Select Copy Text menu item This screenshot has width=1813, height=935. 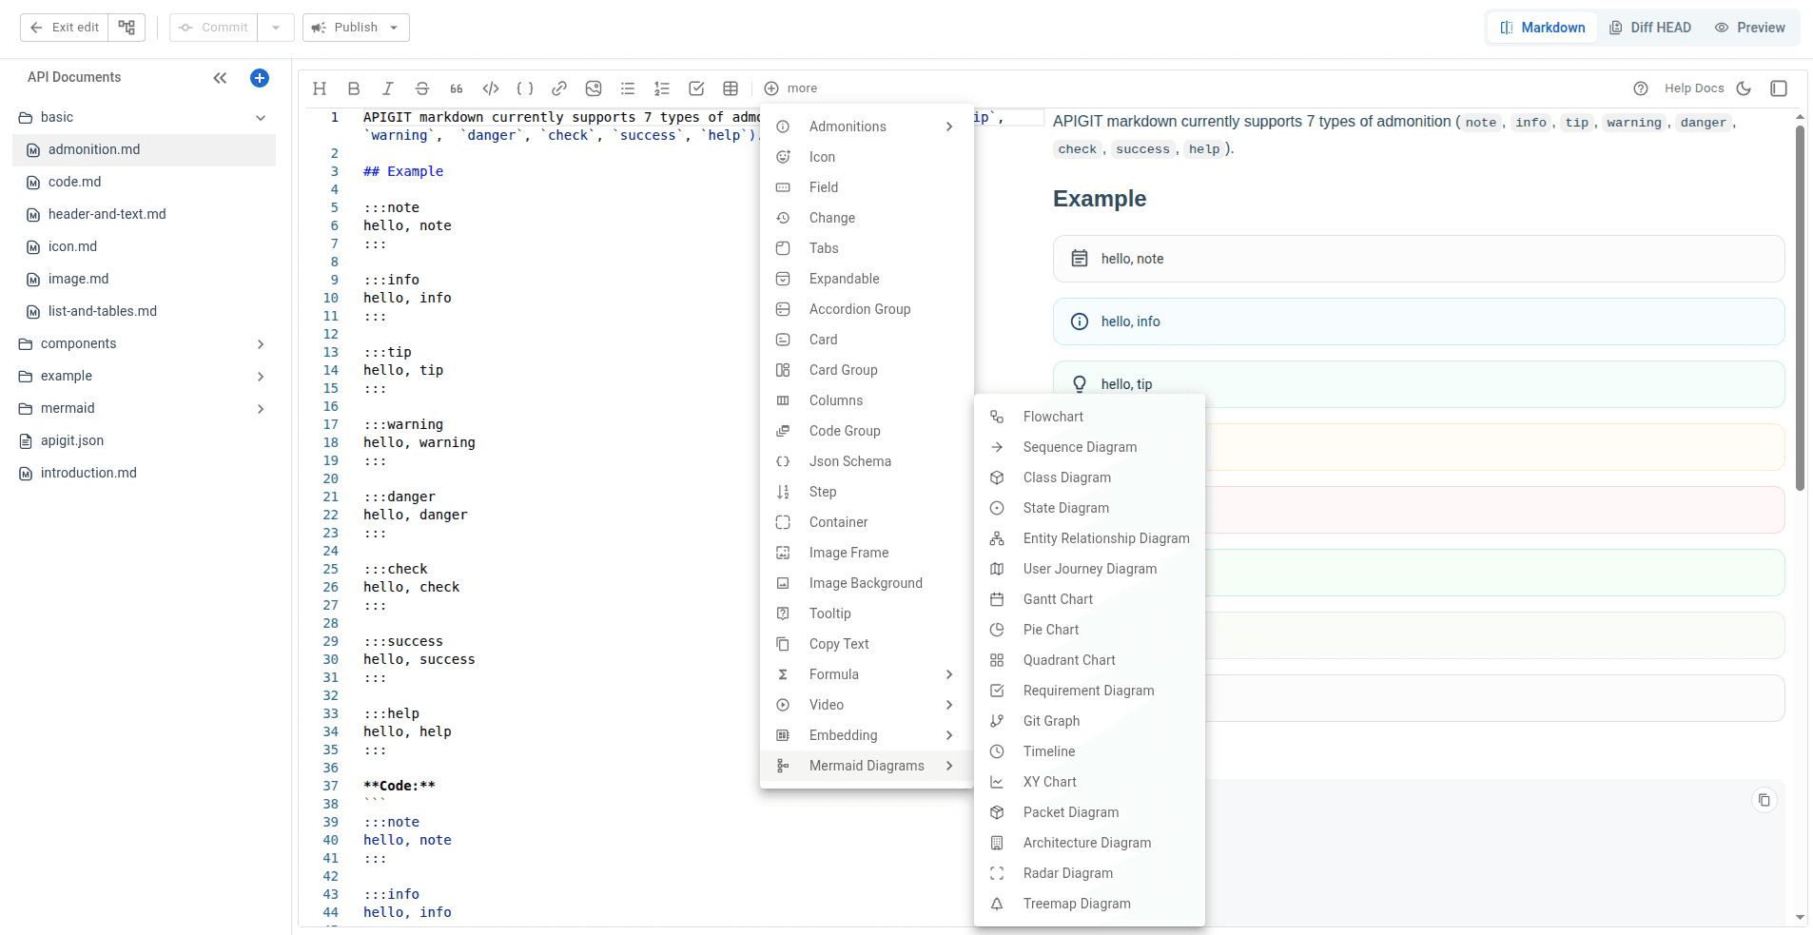[867, 644]
